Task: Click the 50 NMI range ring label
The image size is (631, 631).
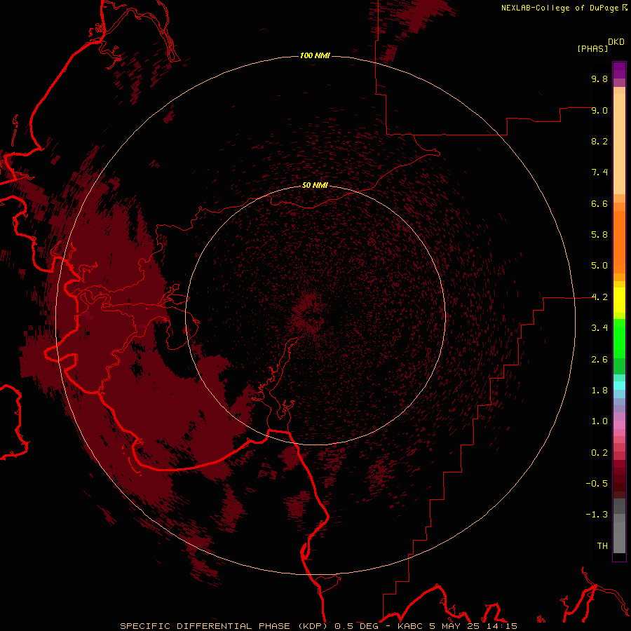Action: click(315, 186)
